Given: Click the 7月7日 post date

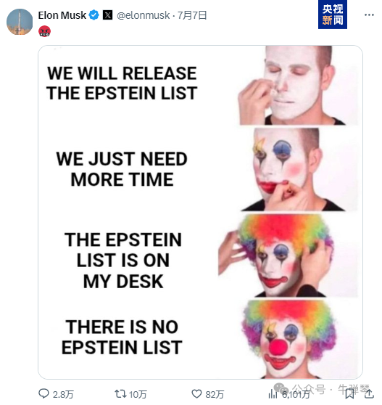Looking at the screenshot, I should 192,15.
